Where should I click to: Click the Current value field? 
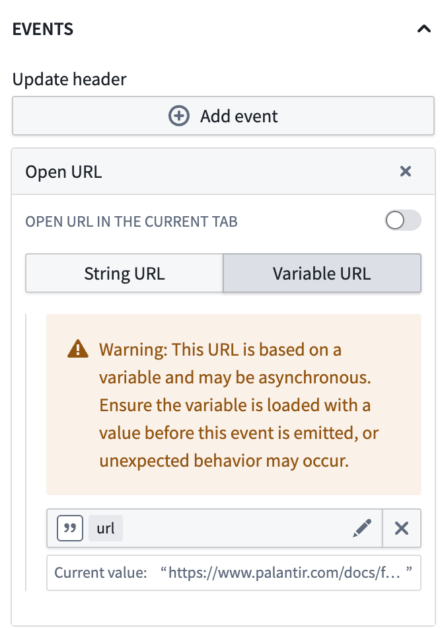(235, 572)
